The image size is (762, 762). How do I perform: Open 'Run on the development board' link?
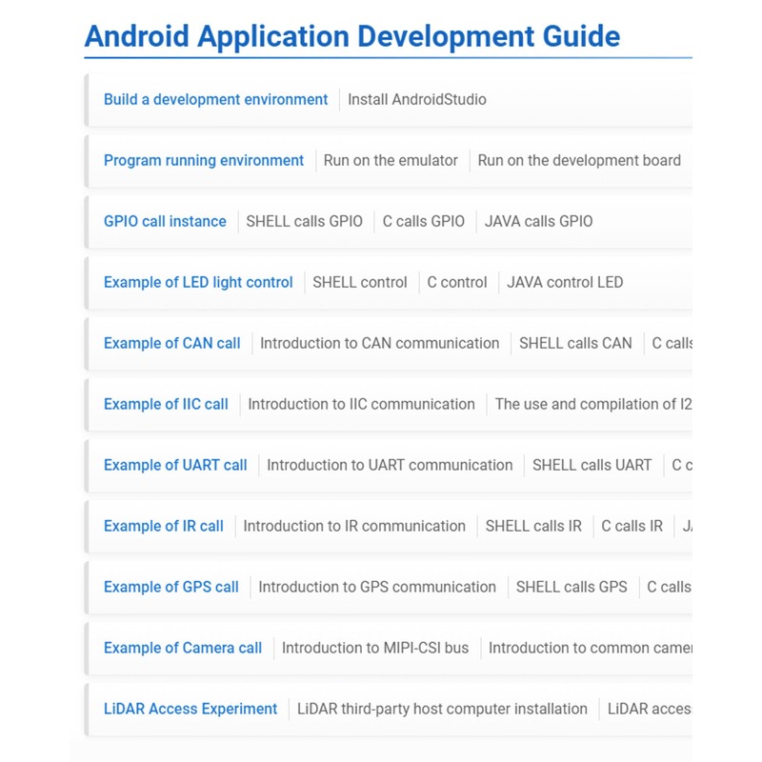click(579, 160)
